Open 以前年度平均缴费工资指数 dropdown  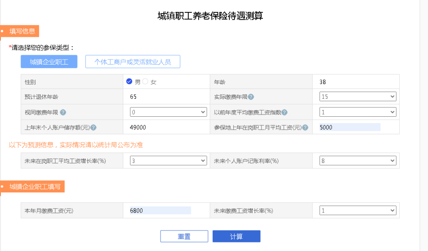(358, 112)
